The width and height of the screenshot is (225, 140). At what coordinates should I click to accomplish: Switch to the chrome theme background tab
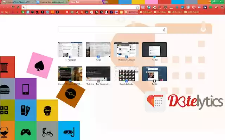tap(52, 2)
